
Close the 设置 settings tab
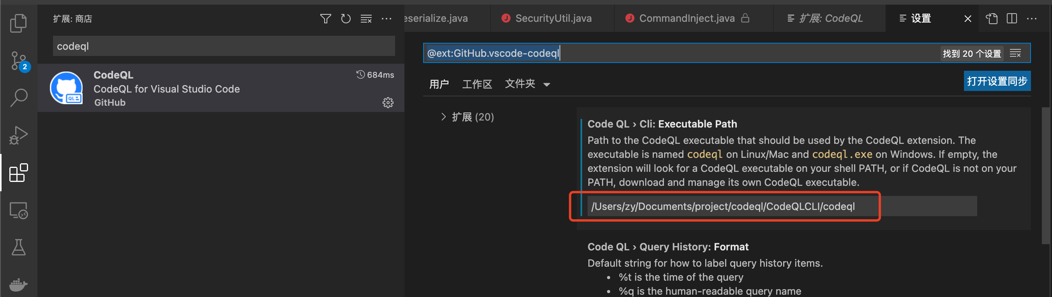pyautogui.click(x=967, y=19)
